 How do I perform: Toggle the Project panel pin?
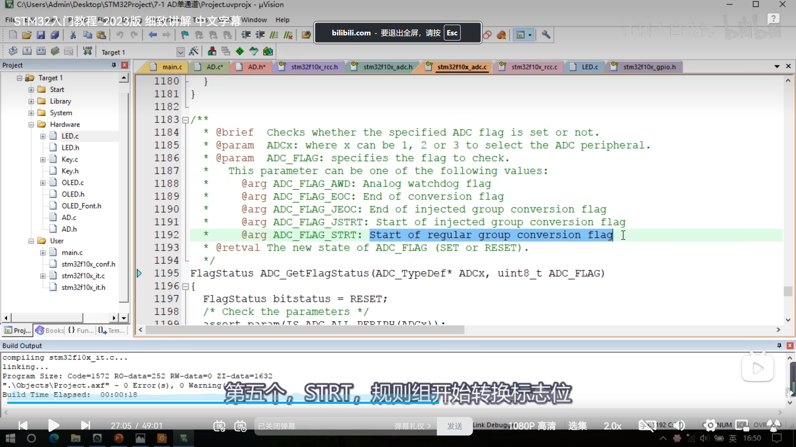114,65
